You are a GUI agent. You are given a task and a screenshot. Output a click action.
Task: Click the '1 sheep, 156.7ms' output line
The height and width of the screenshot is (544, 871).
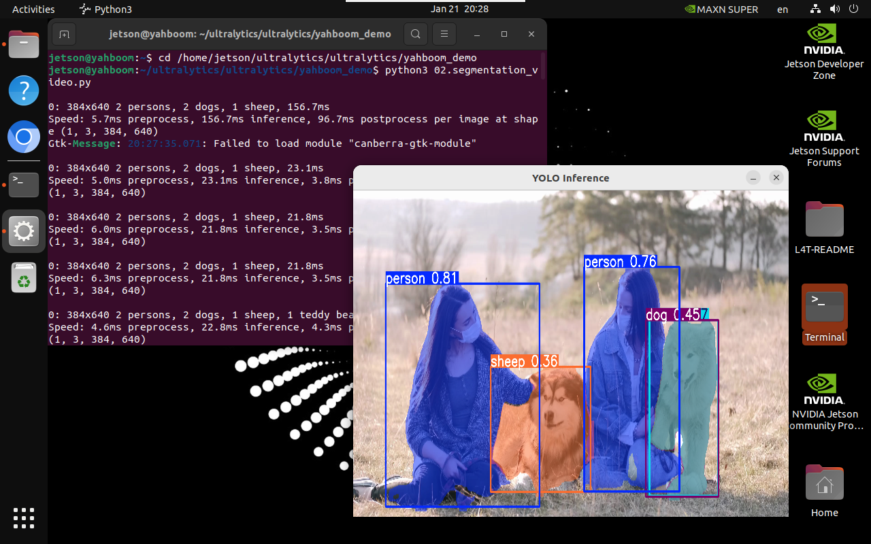pyautogui.click(x=189, y=107)
